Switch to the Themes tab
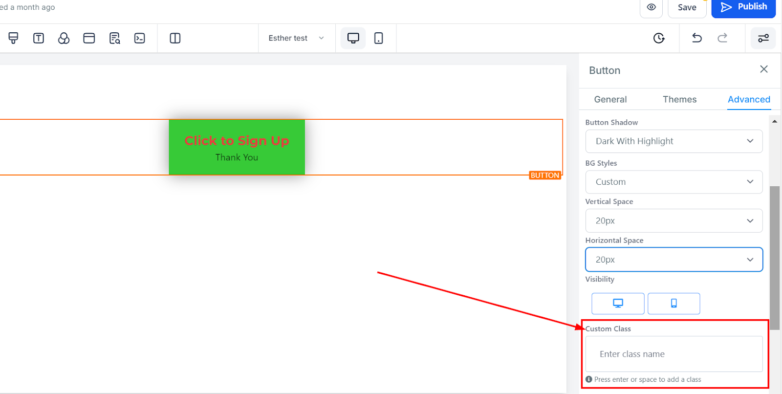The height and width of the screenshot is (394, 782). (679, 99)
